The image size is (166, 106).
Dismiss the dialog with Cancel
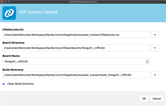pyautogui.click(x=157, y=99)
